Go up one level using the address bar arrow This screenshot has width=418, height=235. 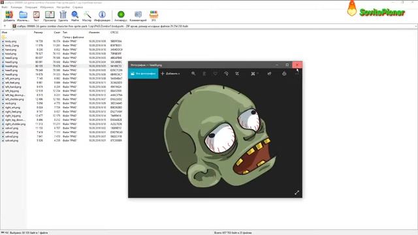5,26
